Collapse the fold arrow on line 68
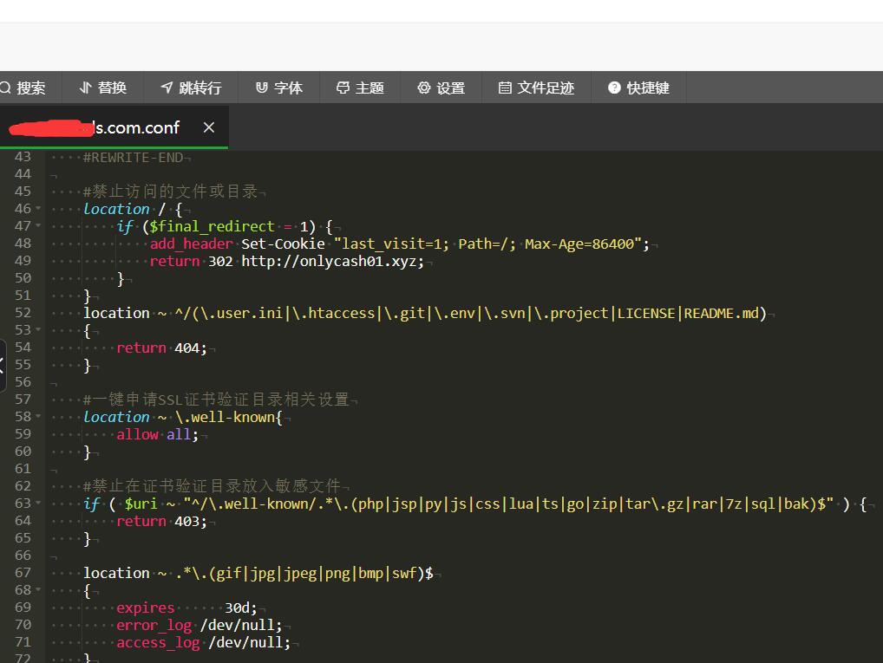Viewport: 883px width, 663px height. coord(38,590)
